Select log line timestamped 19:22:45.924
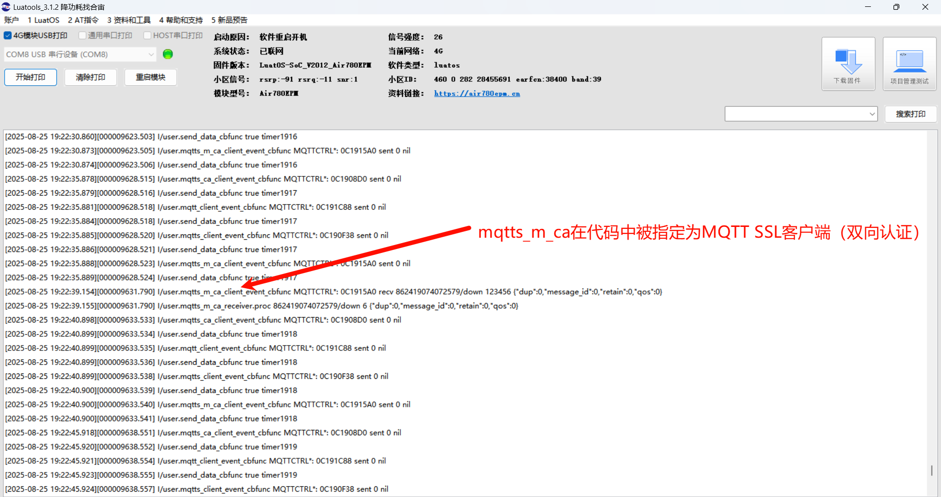Screen dimensions: 941x497 [x=197, y=489]
